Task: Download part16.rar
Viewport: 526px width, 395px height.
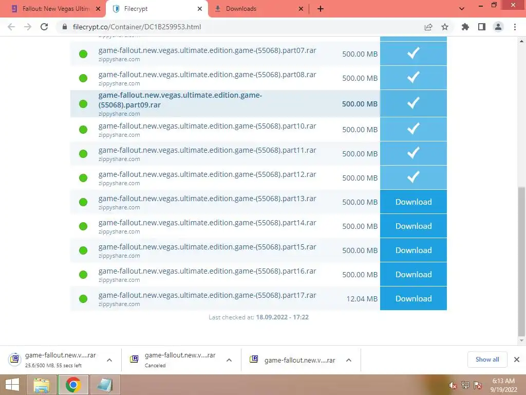Action: 414,274
